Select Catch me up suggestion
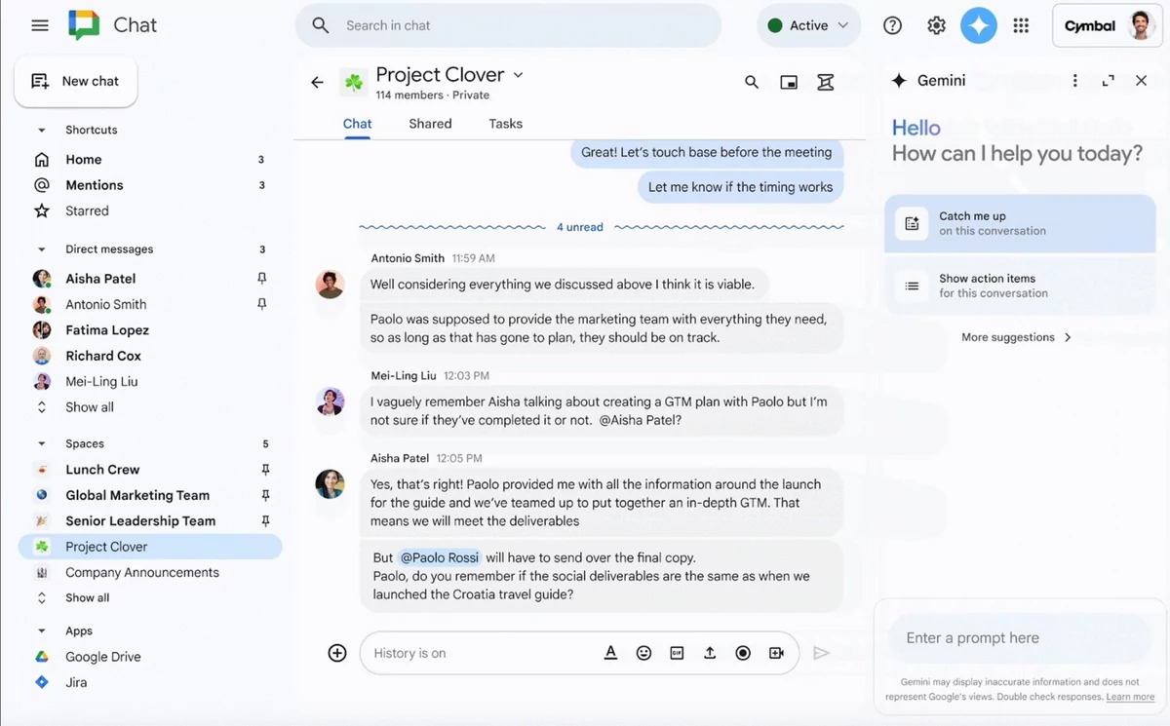 pyautogui.click(x=1020, y=223)
